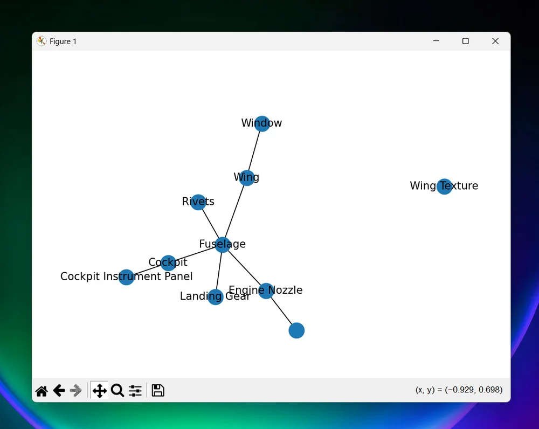
Task: Click the central Fuselage node
Action: 223,245
